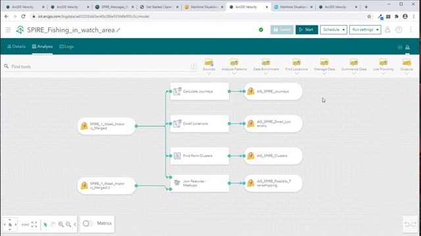The height and width of the screenshot is (236, 421).
Task: Switch to the model view icon
Action: (408, 47)
